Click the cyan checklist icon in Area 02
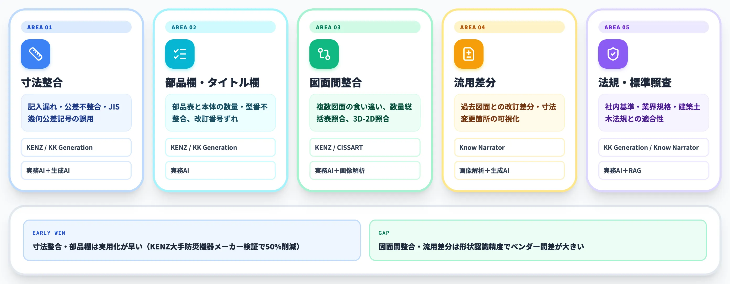The height and width of the screenshot is (284, 730). coord(180,54)
